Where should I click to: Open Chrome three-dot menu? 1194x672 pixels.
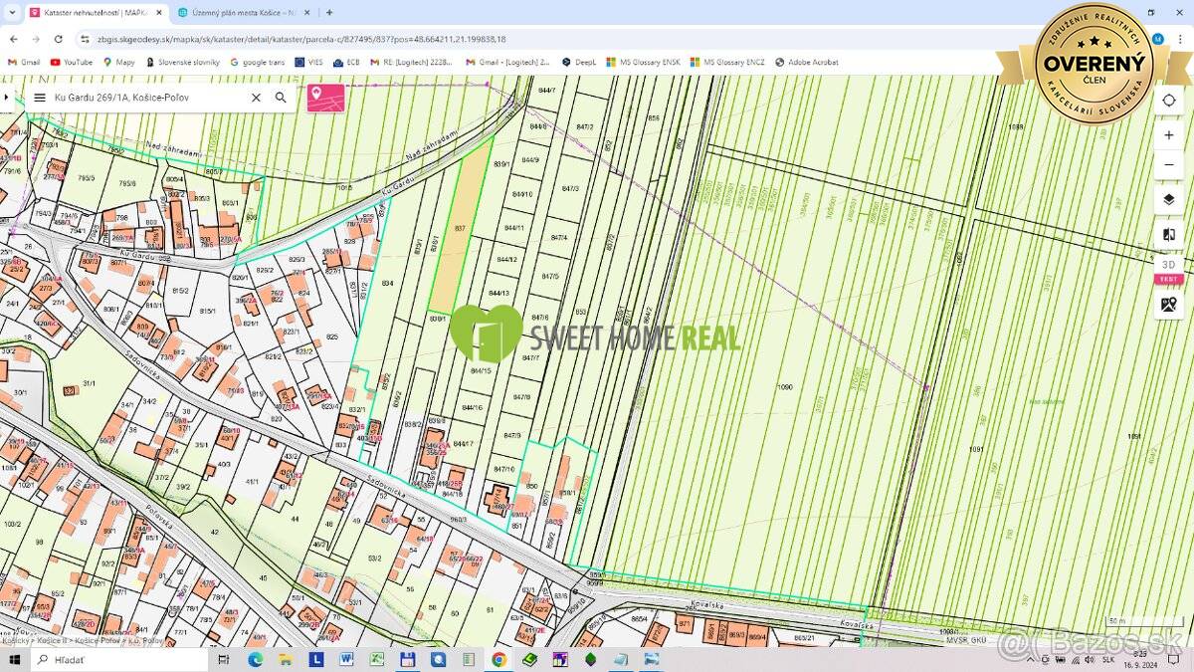coord(1181,39)
